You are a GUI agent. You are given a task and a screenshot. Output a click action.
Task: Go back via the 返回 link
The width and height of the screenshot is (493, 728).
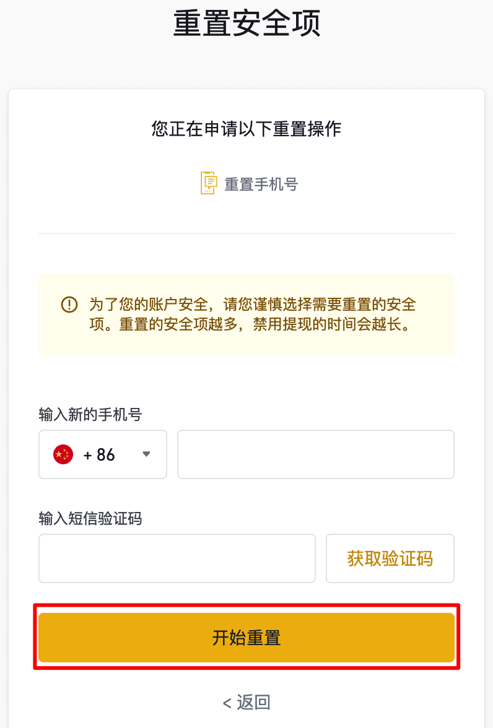(246, 702)
